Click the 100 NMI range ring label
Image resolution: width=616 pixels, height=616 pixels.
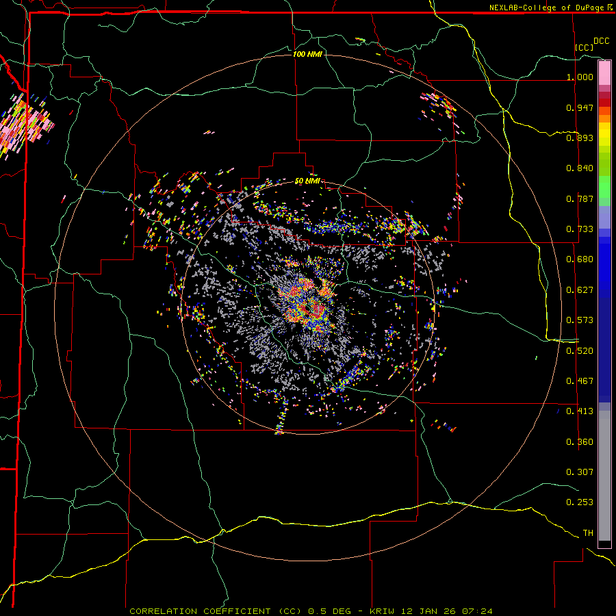coord(307,54)
